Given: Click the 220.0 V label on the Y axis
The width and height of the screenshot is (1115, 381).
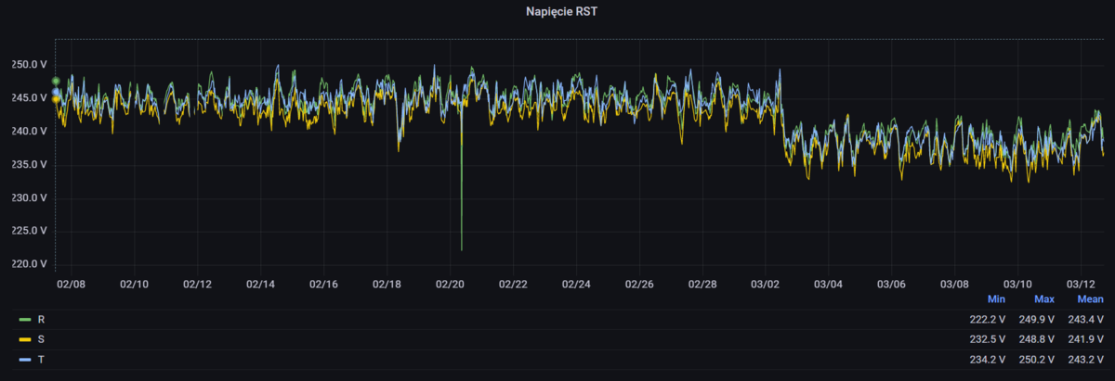Looking at the screenshot, I should (x=29, y=264).
